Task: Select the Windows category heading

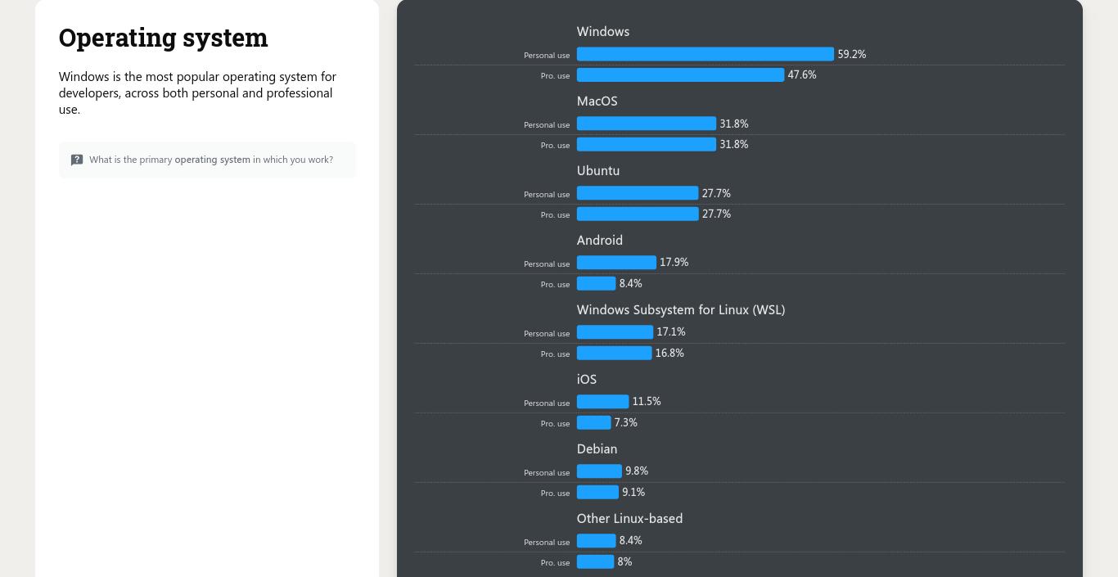Action: 602,31
